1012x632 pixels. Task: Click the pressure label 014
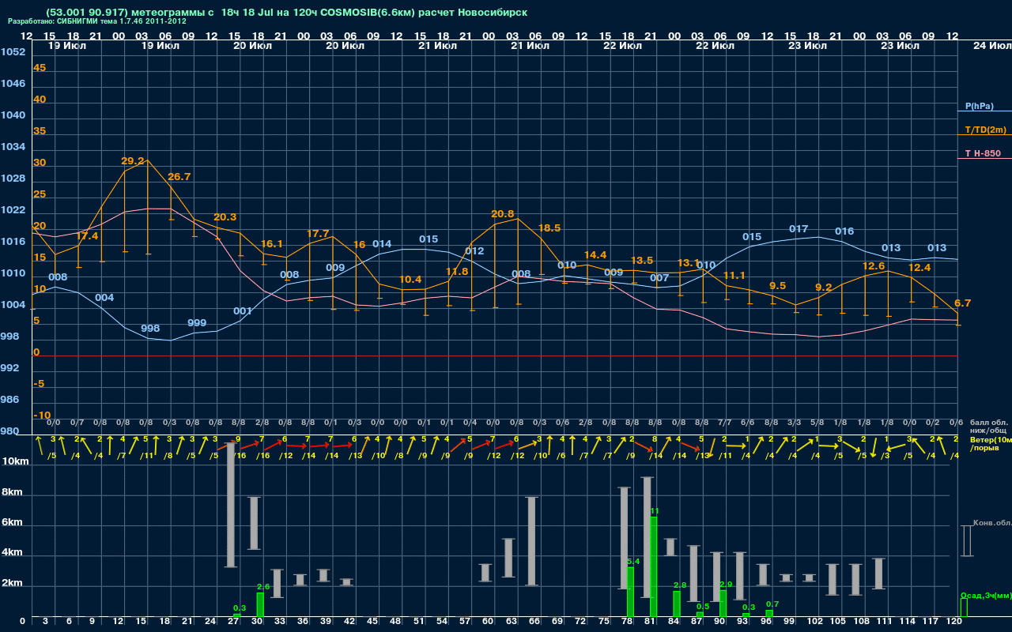click(382, 244)
